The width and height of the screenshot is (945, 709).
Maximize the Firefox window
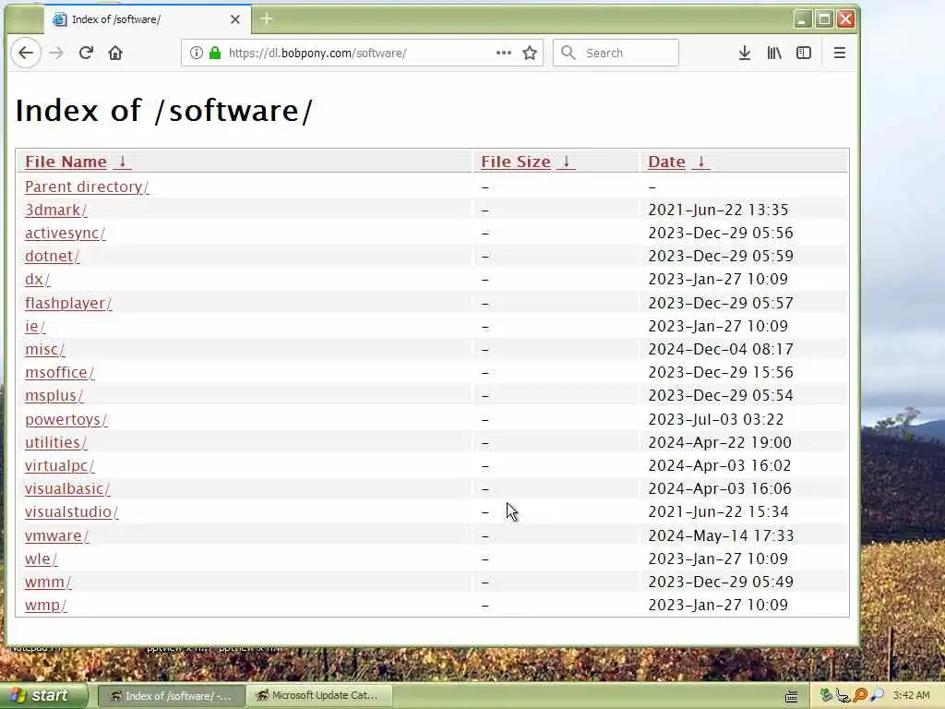pos(824,19)
